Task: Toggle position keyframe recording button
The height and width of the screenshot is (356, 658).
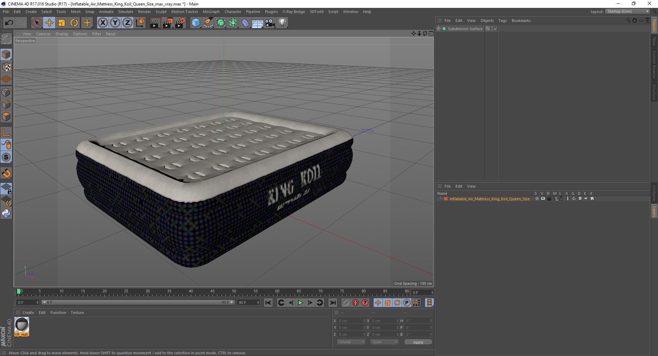Action: pos(378,303)
